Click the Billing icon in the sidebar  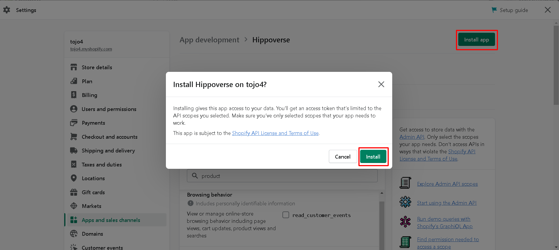coord(74,95)
